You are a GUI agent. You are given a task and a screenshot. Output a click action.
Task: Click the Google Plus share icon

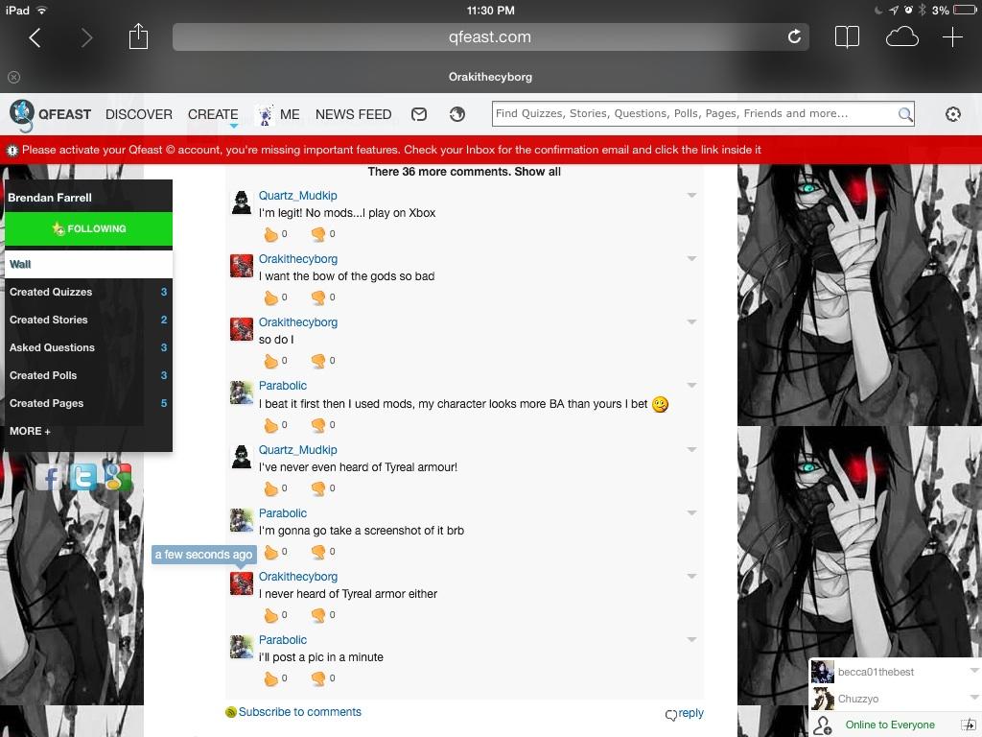click(x=118, y=478)
